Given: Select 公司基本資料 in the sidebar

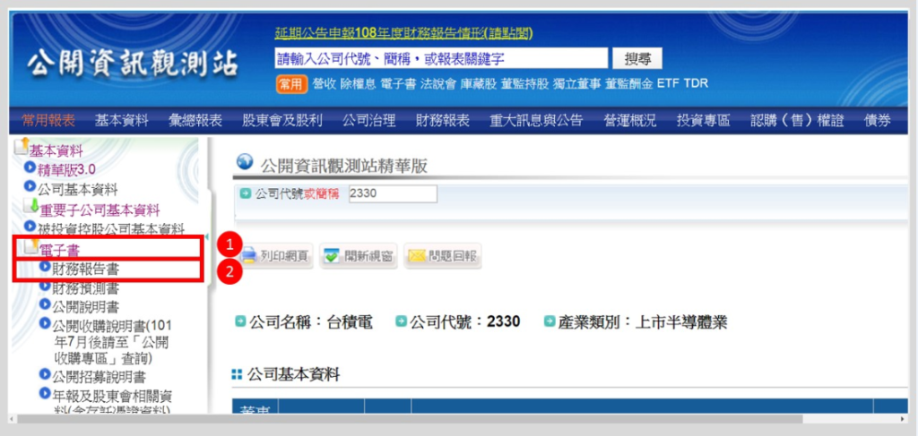Looking at the screenshot, I should pyautogui.click(x=77, y=190).
